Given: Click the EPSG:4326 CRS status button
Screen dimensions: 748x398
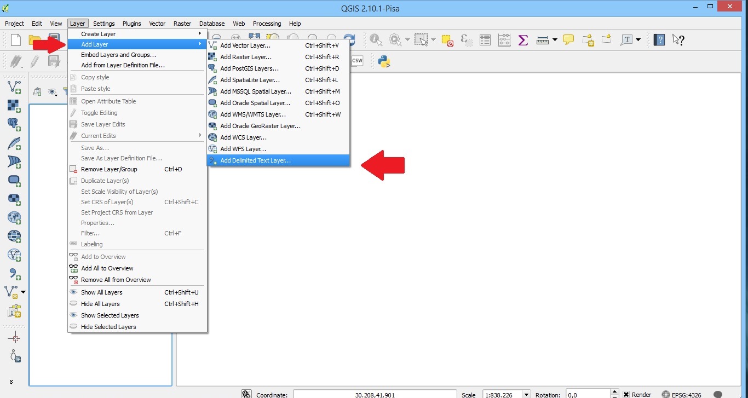Looking at the screenshot, I should [x=681, y=394].
